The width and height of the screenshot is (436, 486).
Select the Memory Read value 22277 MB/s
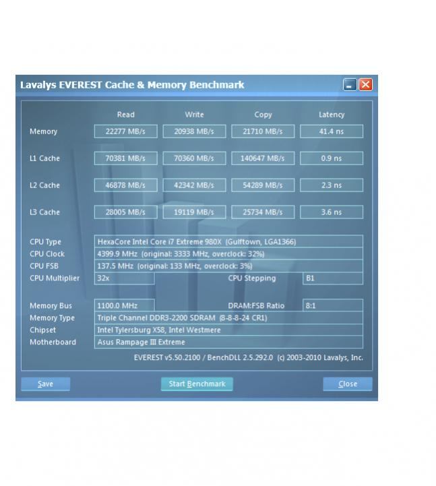[125, 131]
